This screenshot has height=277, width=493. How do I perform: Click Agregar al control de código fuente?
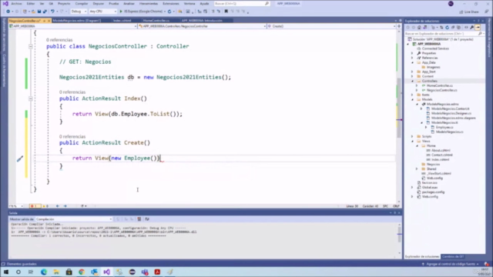(451, 264)
